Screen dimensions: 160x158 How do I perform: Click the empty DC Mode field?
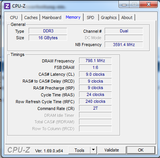click(124, 38)
